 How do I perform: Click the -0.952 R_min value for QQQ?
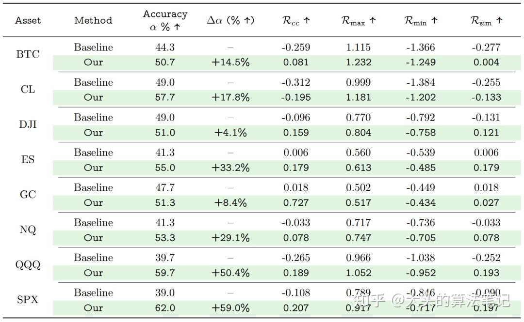[421, 273]
